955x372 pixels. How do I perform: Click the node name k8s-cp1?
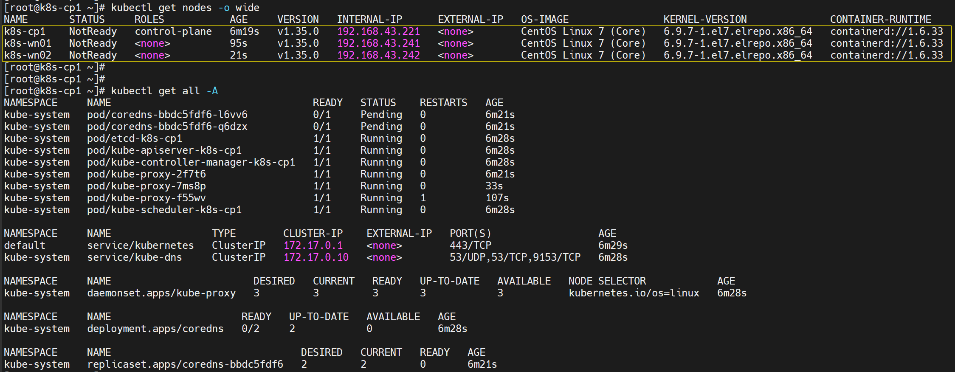25,31
